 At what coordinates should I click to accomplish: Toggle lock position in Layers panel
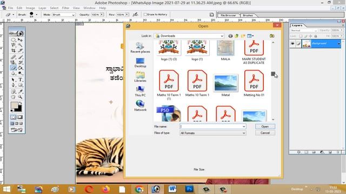tap(310, 36)
